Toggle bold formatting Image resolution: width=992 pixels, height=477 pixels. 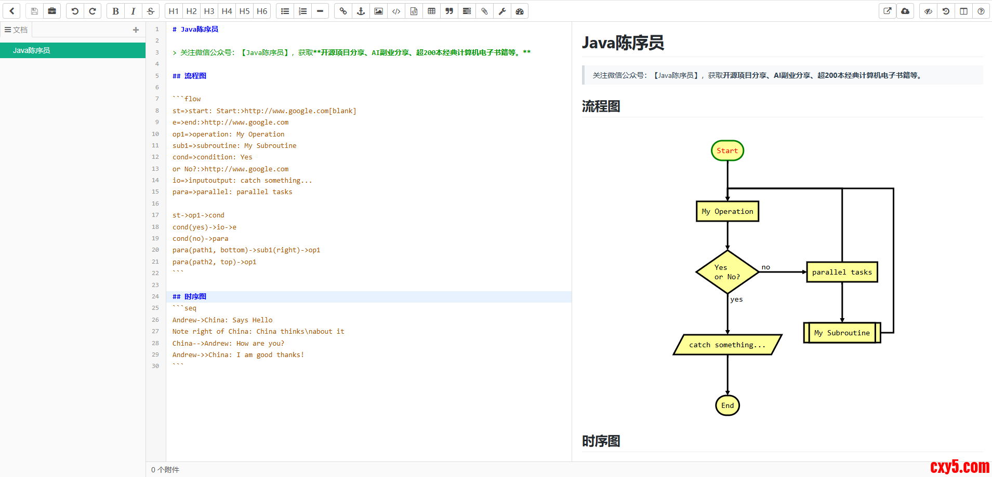(115, 11)
